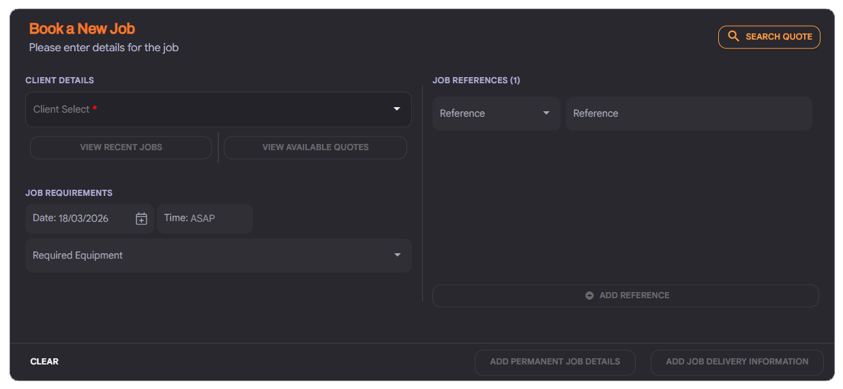
Task: Click the 'JOB REQUIREMENTS' section label
Action: click(69, 193)
